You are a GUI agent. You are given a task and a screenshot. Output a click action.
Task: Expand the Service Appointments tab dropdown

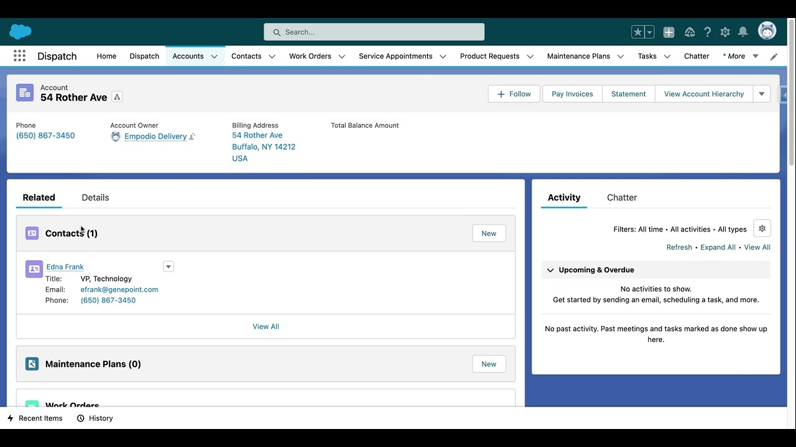pyautogui.click(x=443, y=56)
